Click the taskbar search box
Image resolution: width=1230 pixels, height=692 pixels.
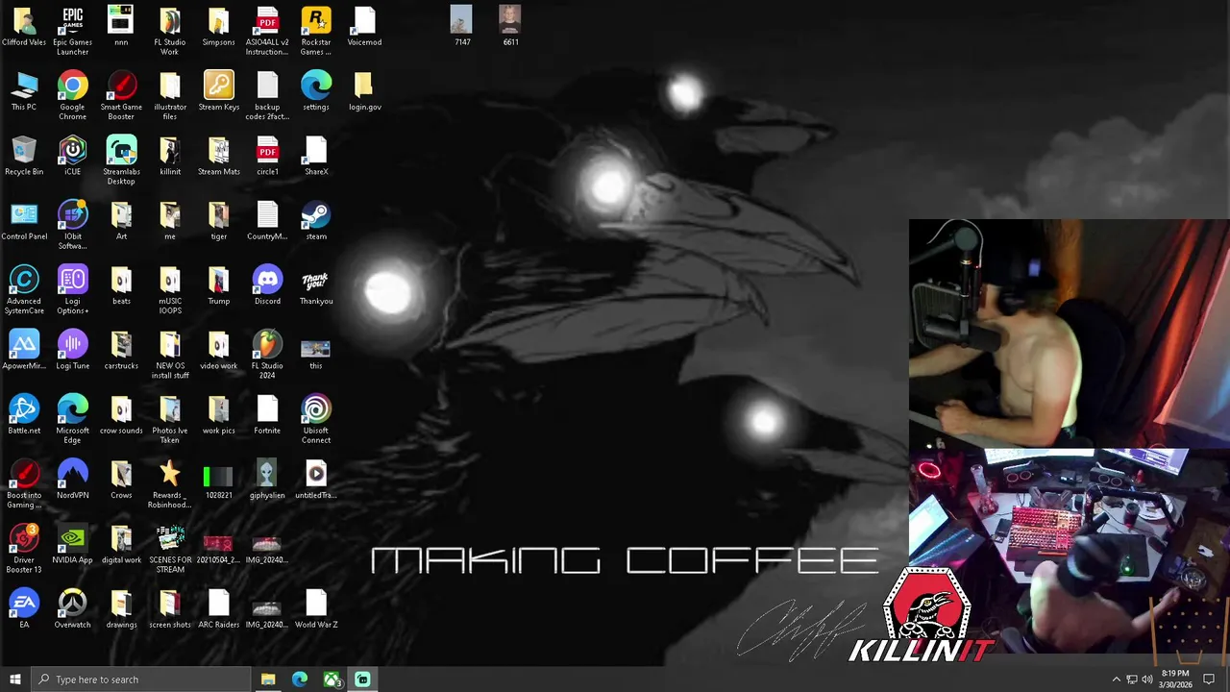coord(140,680)
